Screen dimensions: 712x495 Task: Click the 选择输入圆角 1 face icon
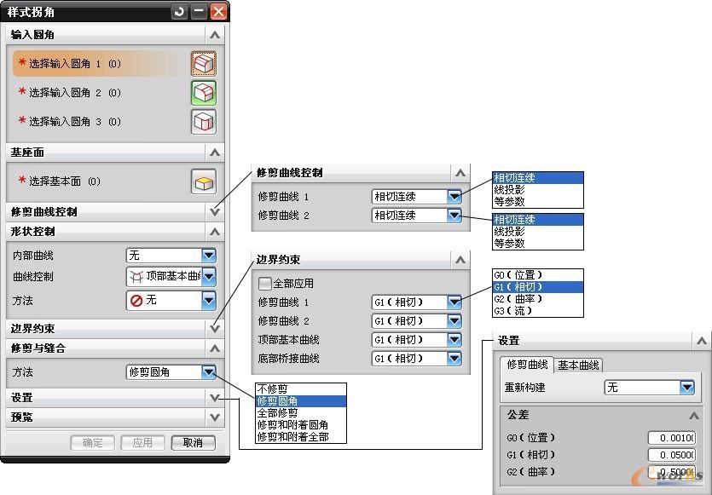point(203,64)
